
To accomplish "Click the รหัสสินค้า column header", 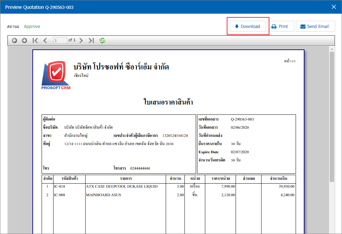I will point(70,178).
